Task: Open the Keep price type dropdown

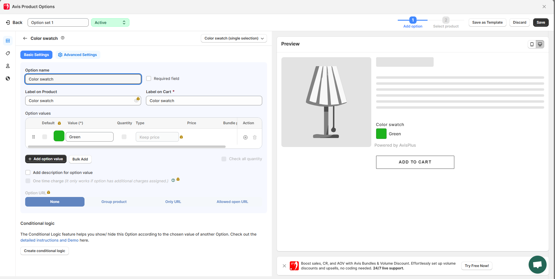Action: point(157,137)
